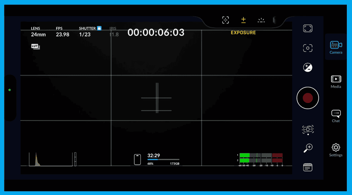Open the Chat tab

tap(335, 116)
